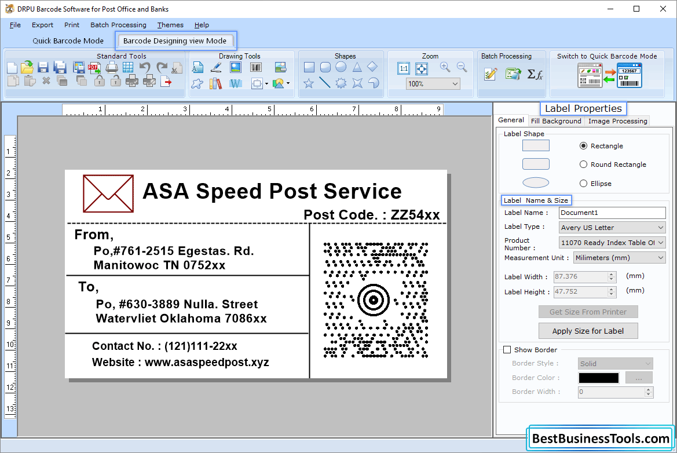677x453 pixels.
Task: Click the Border Color ellipsis button
Action: [639, 378]
